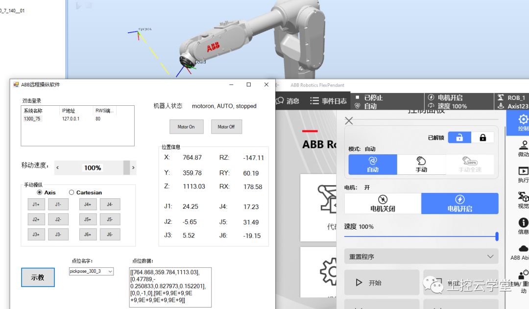Click the 已停止 自动 status panel
529x309 pixels.
387,101
